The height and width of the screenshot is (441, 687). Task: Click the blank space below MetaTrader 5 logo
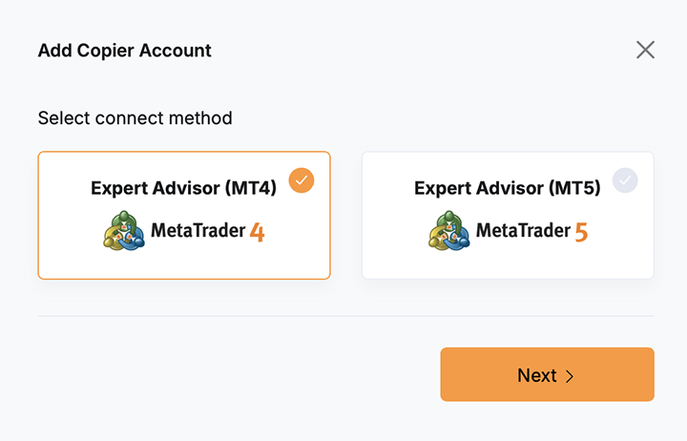click(x=508, y=264)
